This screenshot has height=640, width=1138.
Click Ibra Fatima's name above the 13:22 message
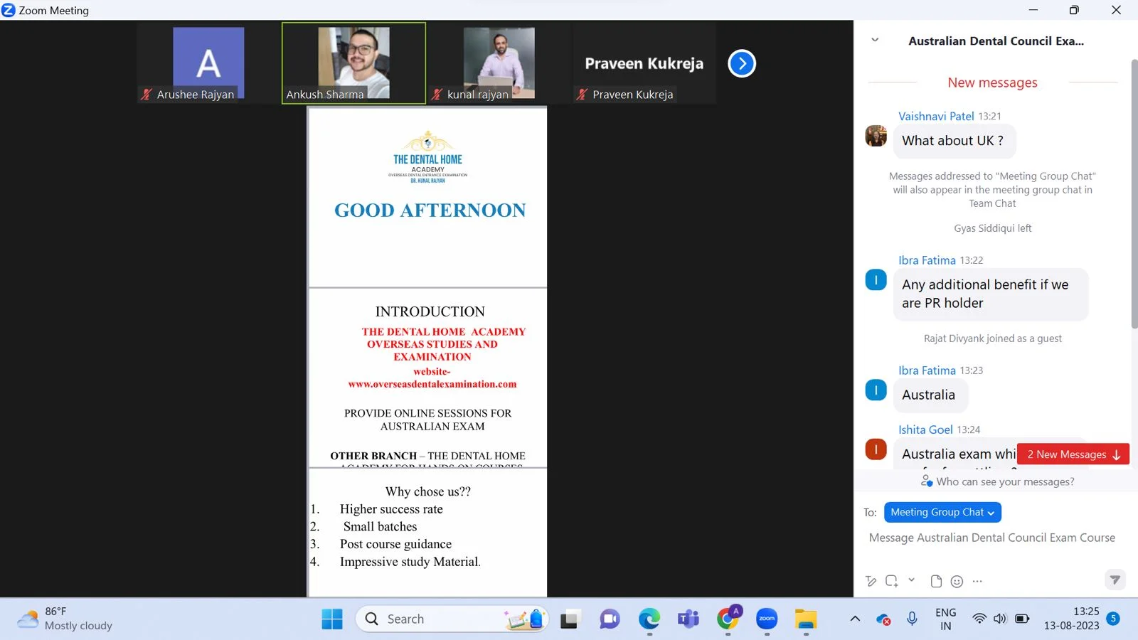(x=927, y=260)
